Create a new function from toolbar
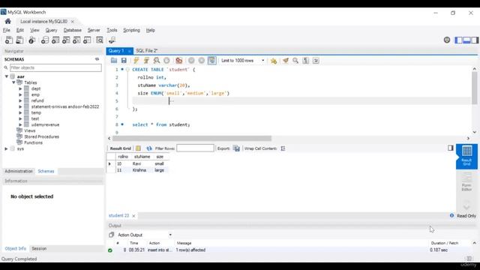 tap(87, 40)
